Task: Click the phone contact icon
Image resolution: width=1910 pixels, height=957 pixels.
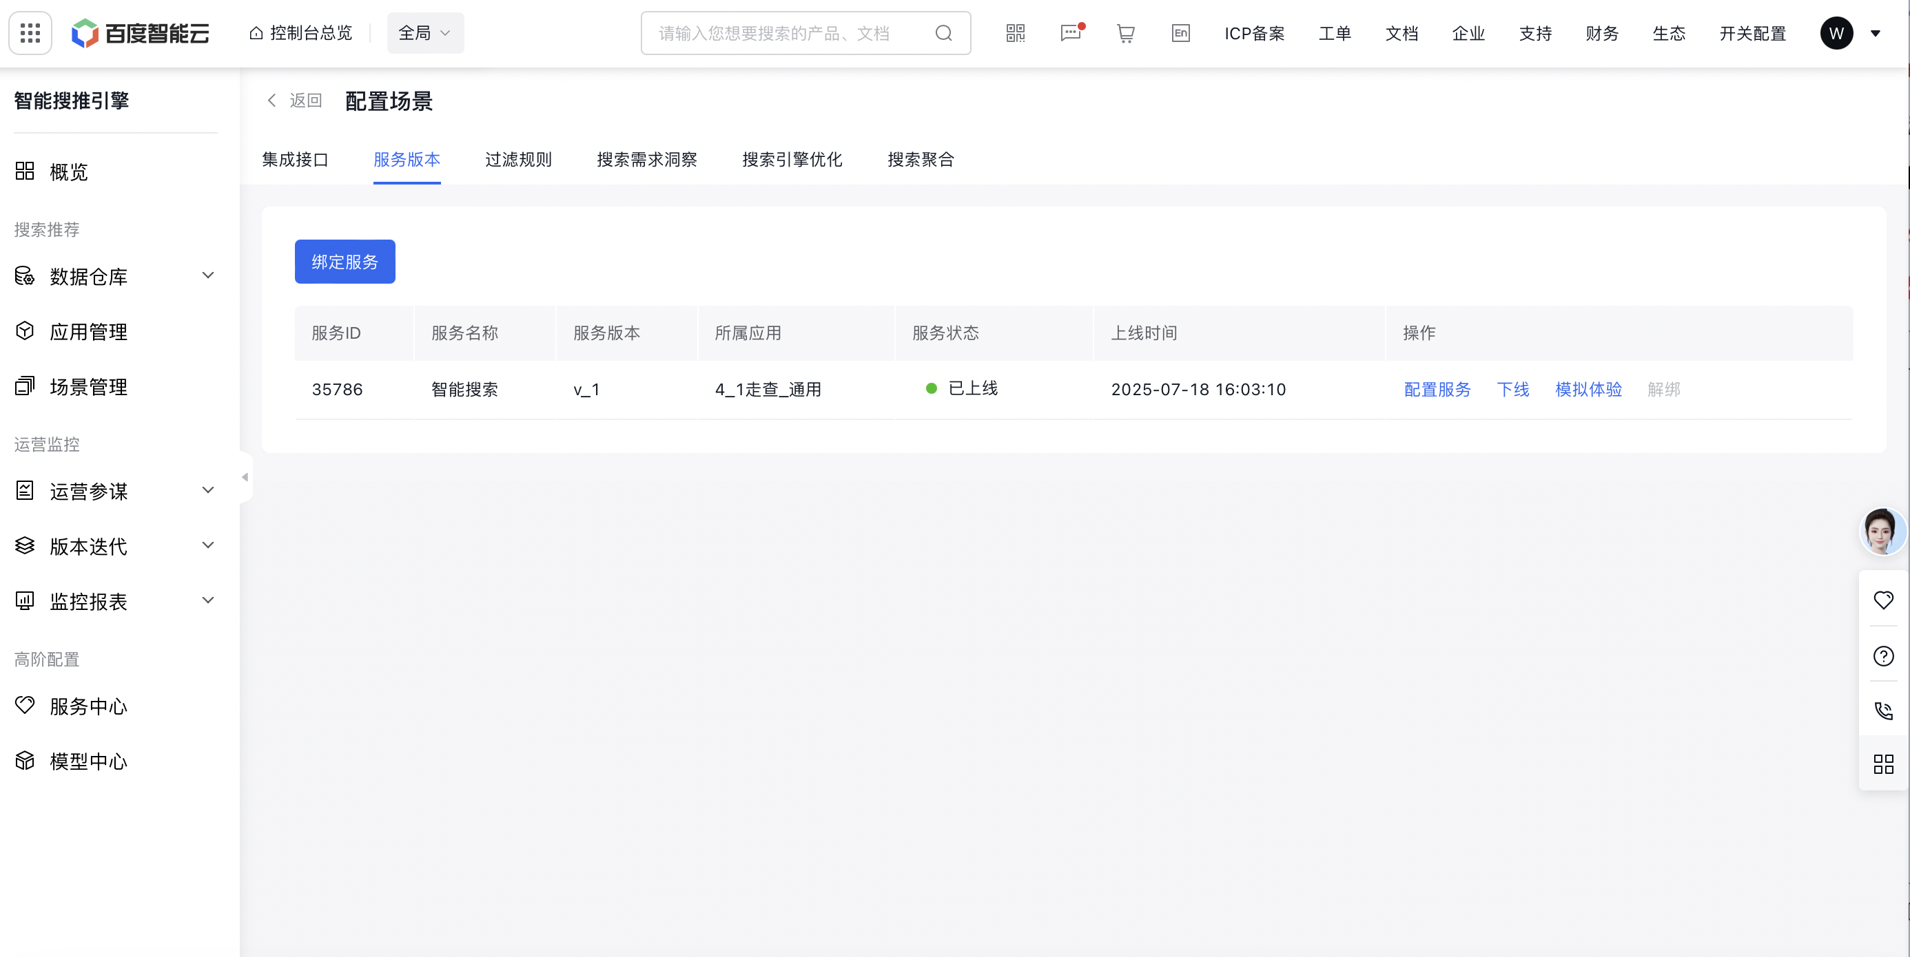Action: point(1883,711)
